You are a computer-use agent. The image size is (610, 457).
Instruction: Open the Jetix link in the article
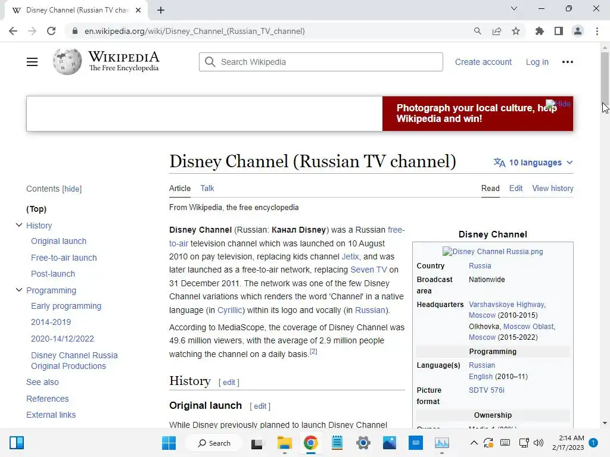tap(350, 256)
